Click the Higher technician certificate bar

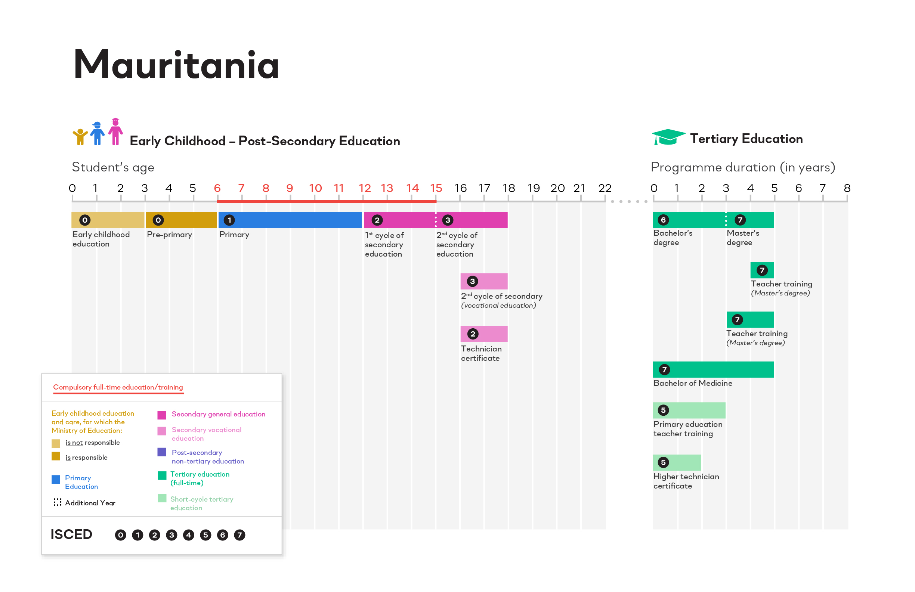click(x=677, y=463)
